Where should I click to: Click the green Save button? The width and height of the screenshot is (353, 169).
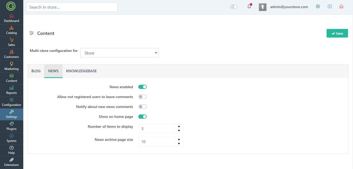tap(337, 33)
